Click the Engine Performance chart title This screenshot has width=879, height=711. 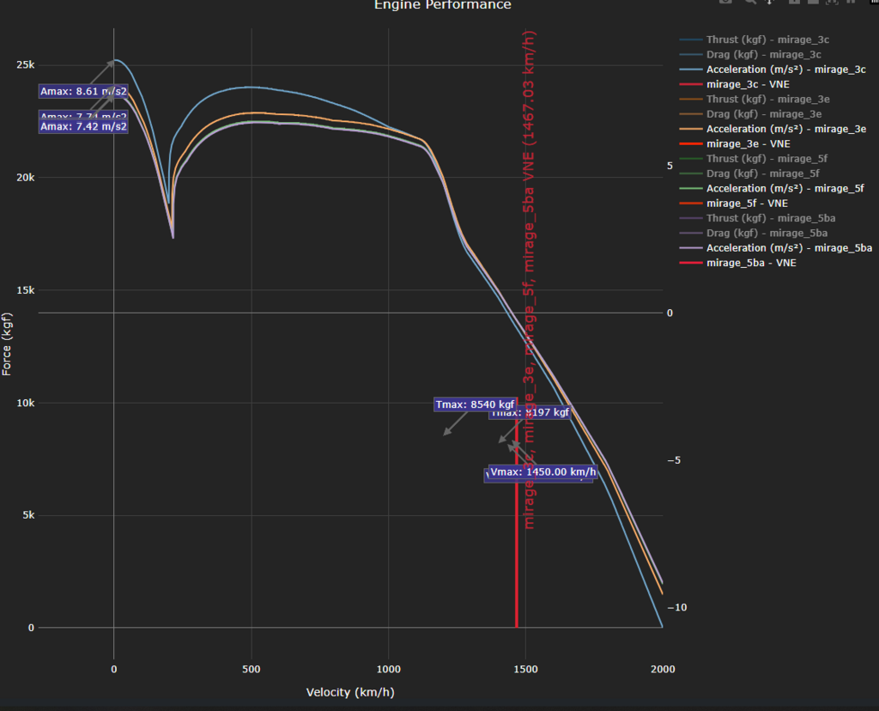click(442, 5)
